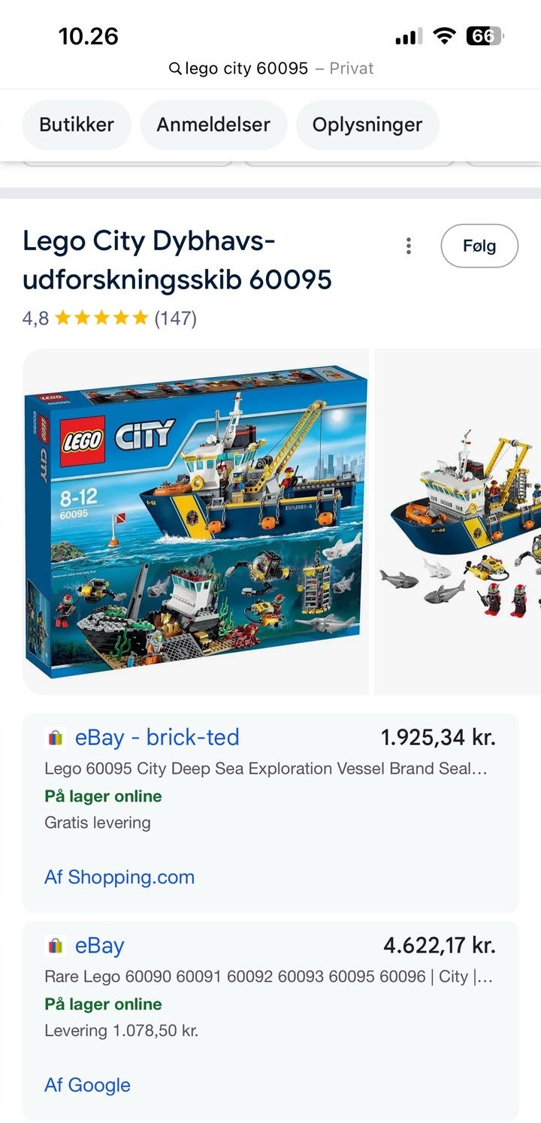
Task: Tap the eBay brick-ted shopping bag icon
Action: pos(56,738)
